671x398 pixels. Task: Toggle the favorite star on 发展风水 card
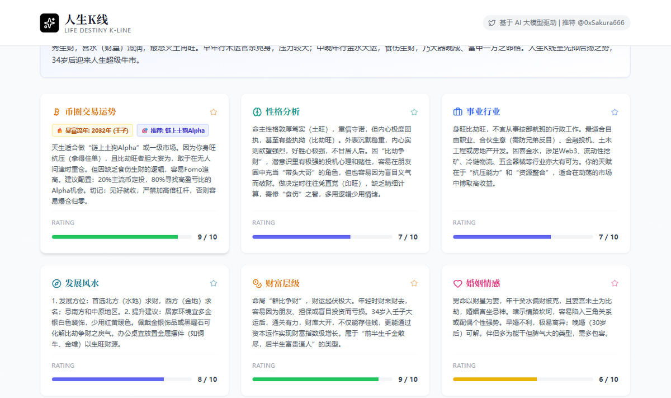(213, 283)
